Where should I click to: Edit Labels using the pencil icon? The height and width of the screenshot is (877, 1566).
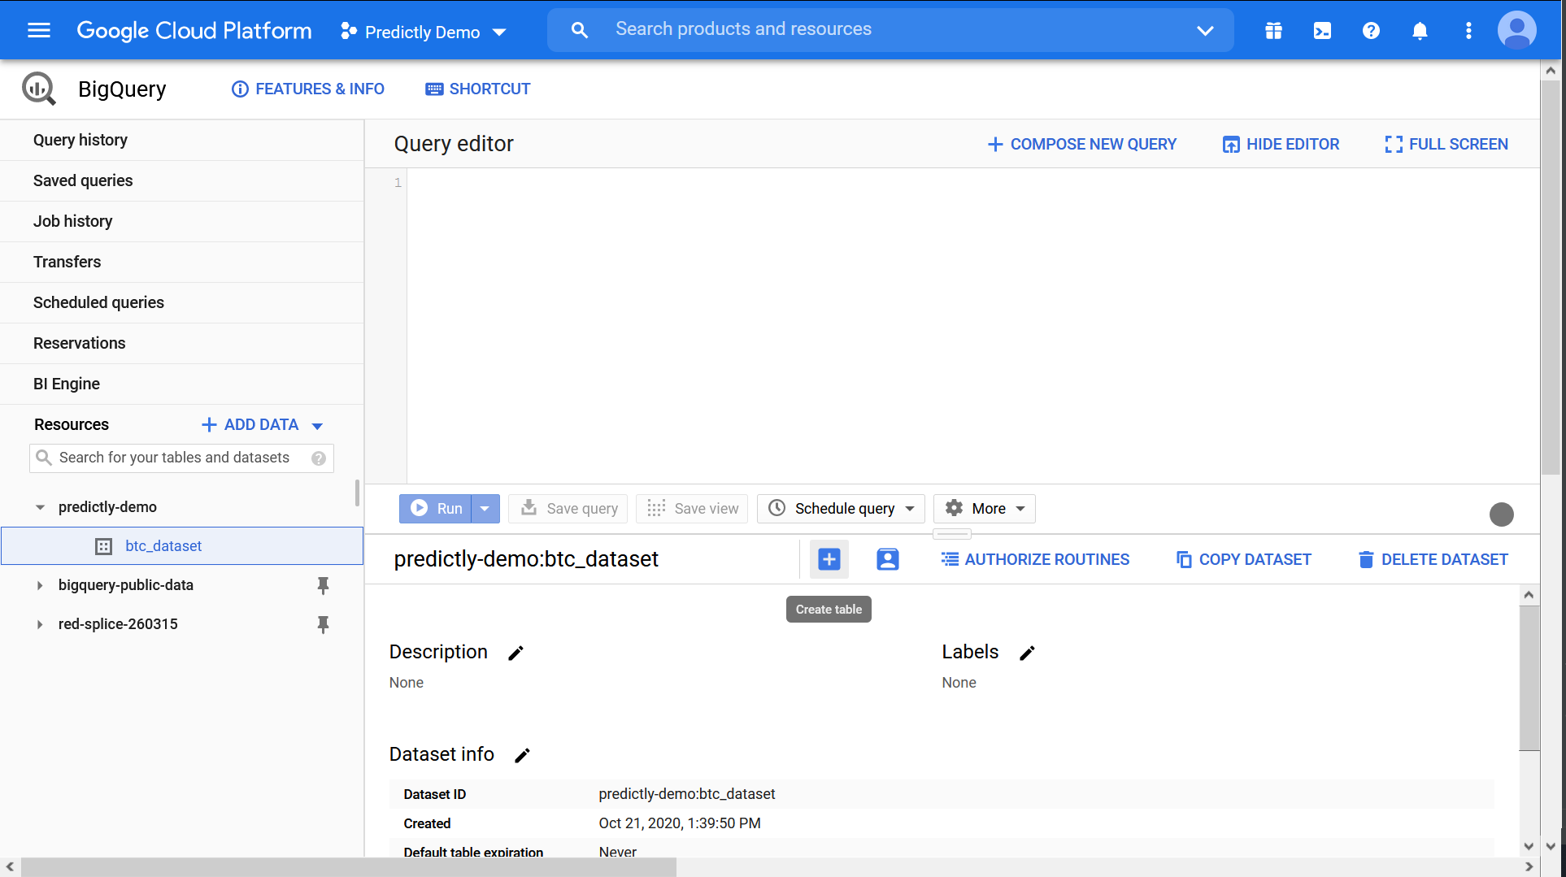point(1027,653)
